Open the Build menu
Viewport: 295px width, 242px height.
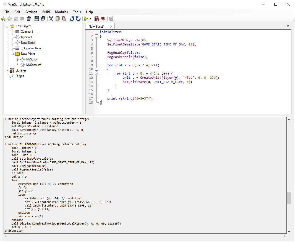46,12
